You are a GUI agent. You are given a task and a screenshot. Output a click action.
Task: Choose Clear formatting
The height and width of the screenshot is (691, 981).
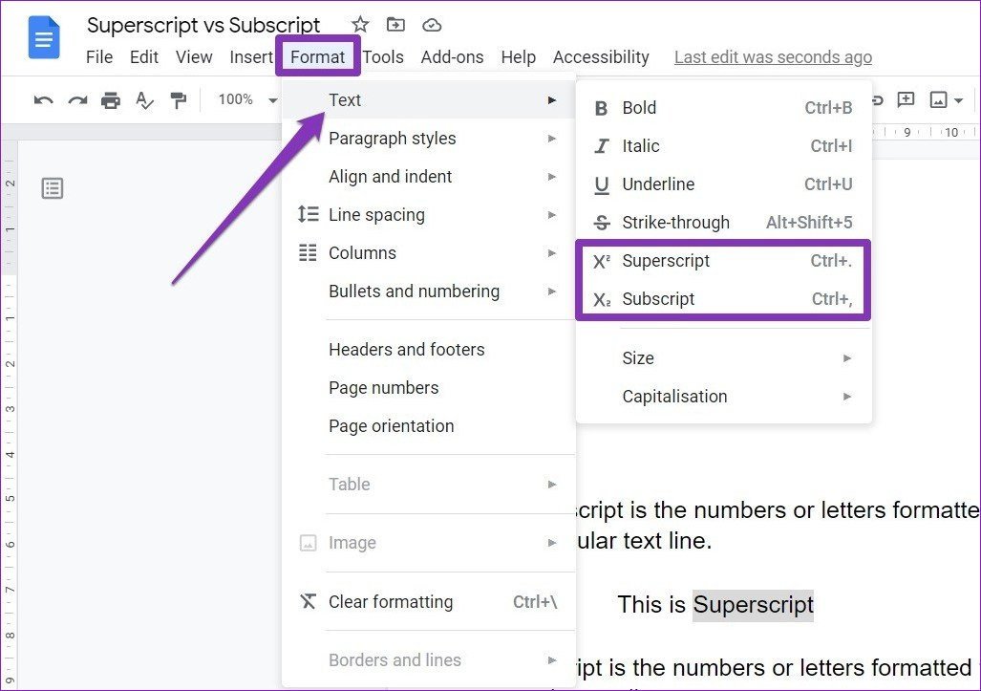(429, 601)
